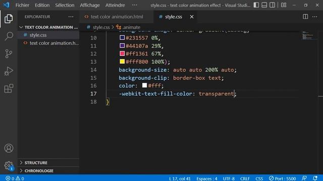Switch to text color animation.html tab
The width and height of the screenshot is (323, 181).
(x=117, y=17)
